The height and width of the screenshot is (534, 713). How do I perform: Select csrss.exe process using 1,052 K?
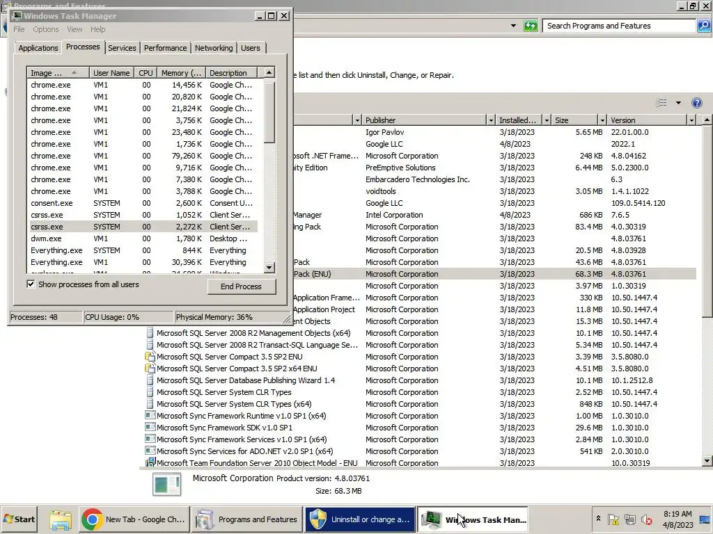pos(142,216)
